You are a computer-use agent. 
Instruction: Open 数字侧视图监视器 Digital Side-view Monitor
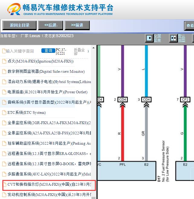(46, 72)
